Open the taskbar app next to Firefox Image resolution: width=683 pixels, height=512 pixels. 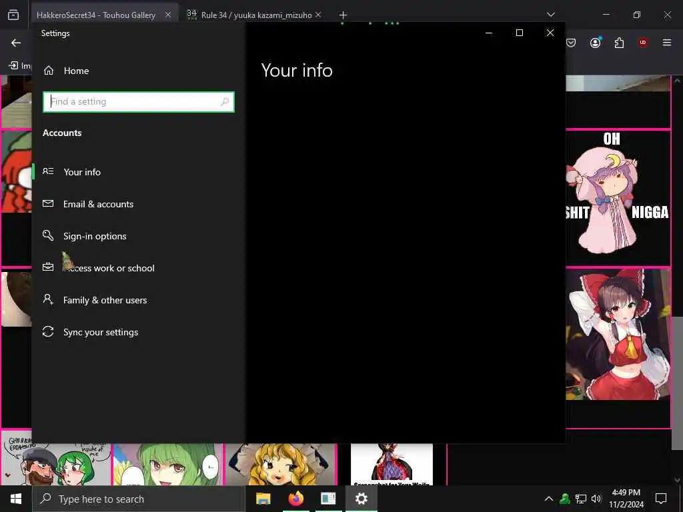328,499
